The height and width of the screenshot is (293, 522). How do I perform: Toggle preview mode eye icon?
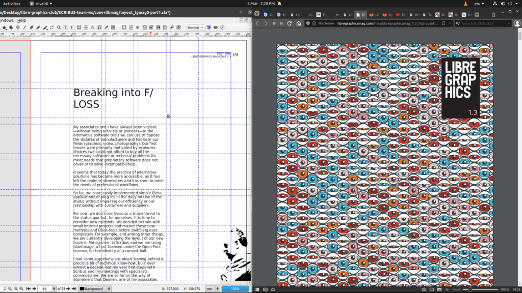click(x=216, y=27)
